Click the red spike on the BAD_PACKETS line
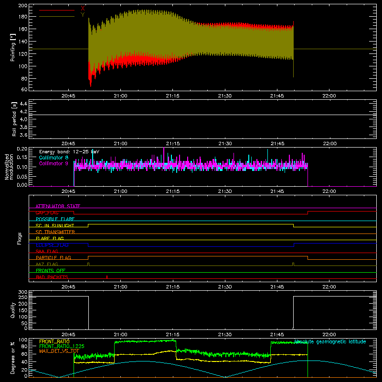 pyautogui.click(x=107, y=277)
